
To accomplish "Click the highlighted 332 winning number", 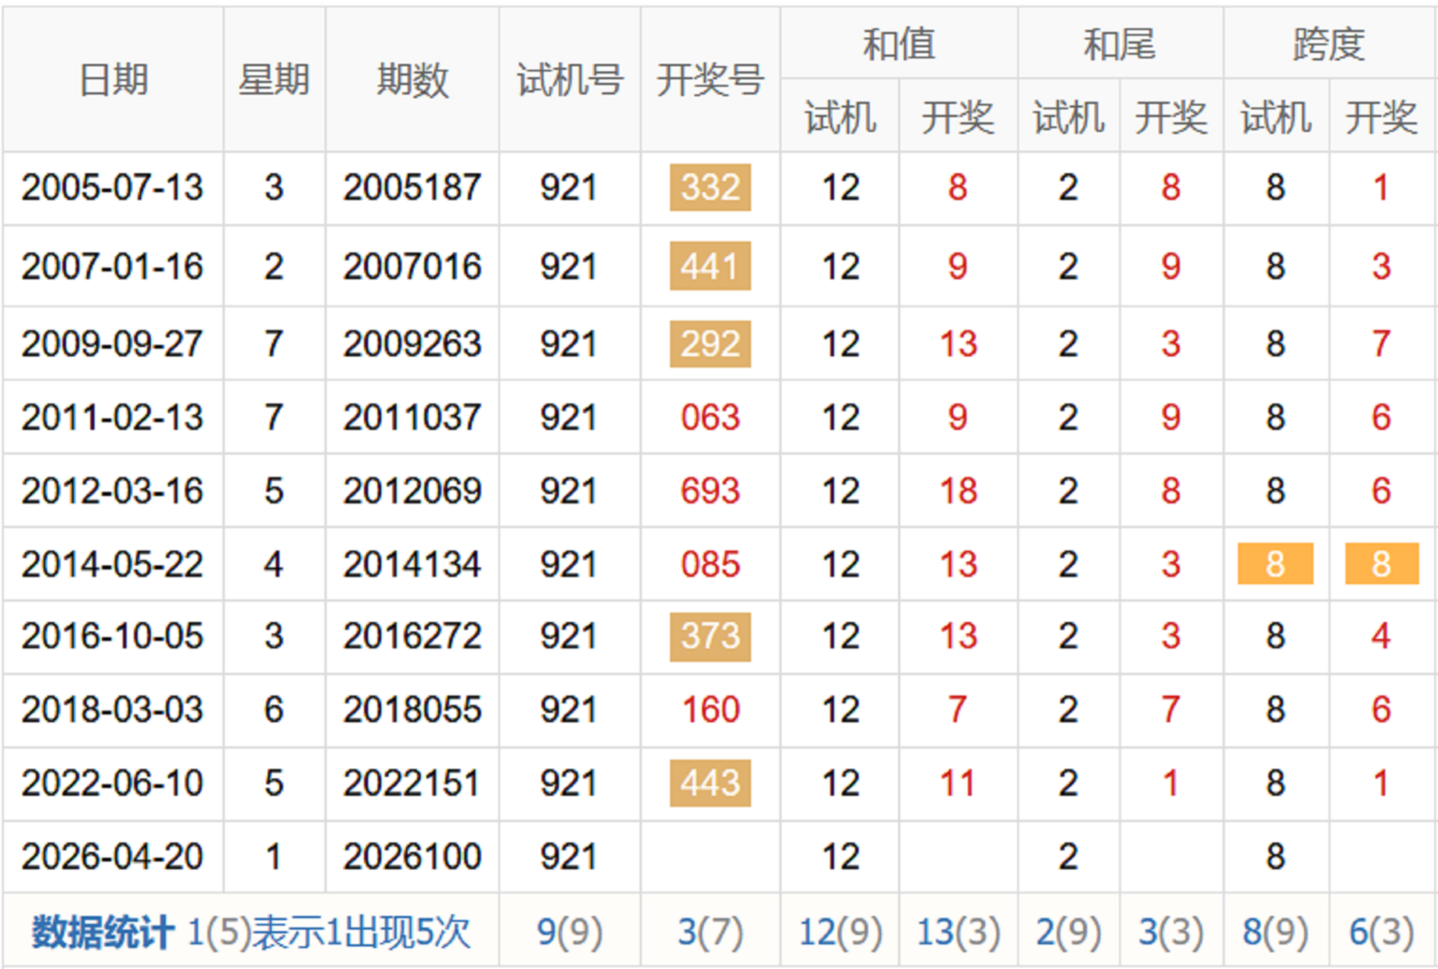I will (710, 188).
